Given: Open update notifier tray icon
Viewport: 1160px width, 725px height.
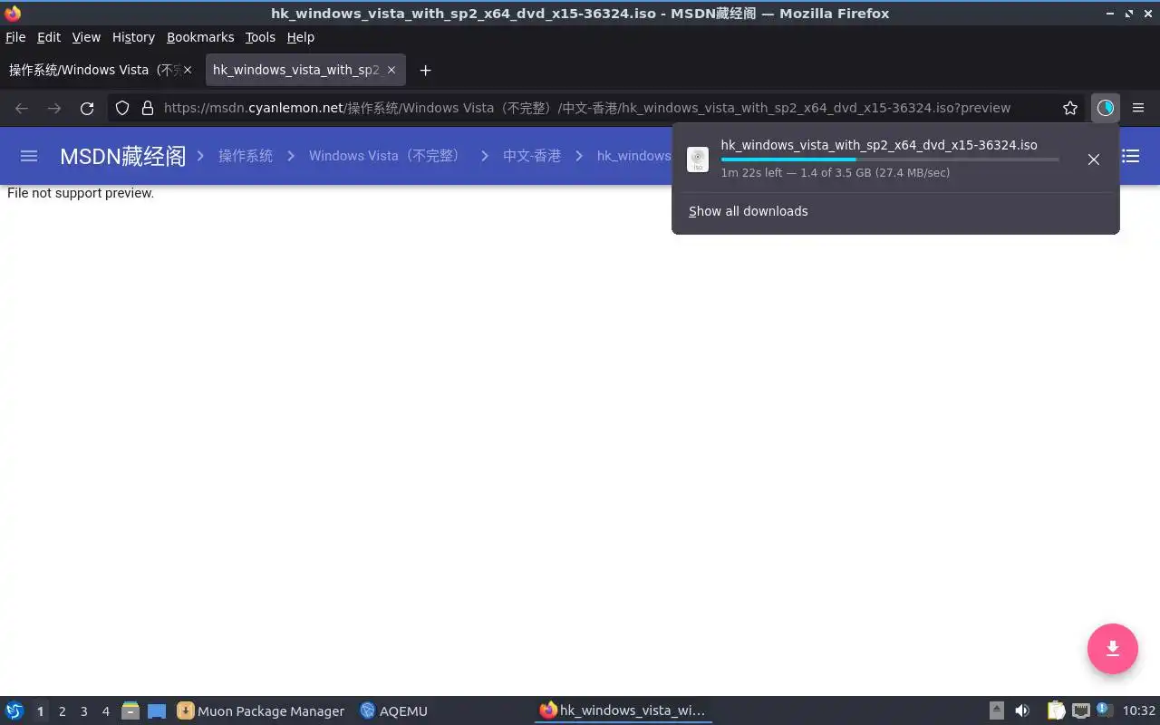Looking at the screenshot, I should (1104, 710).
